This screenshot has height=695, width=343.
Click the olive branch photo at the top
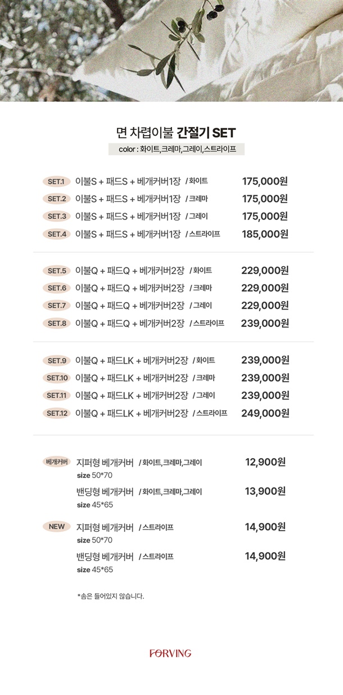(171, 51)
